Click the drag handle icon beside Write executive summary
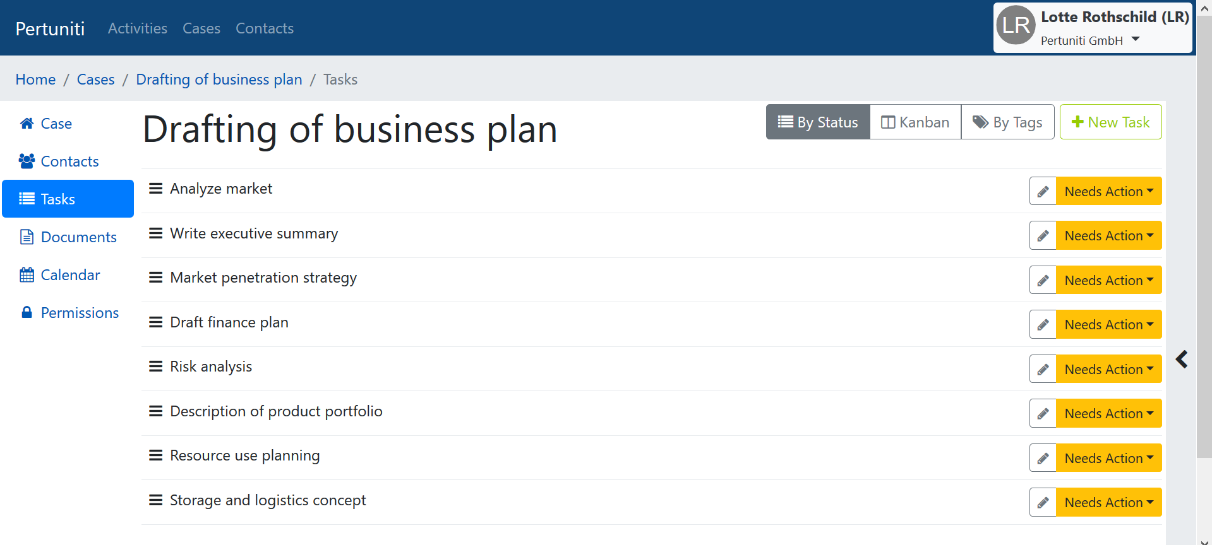Screen dimensions: 1212x545 click(155, 233)
